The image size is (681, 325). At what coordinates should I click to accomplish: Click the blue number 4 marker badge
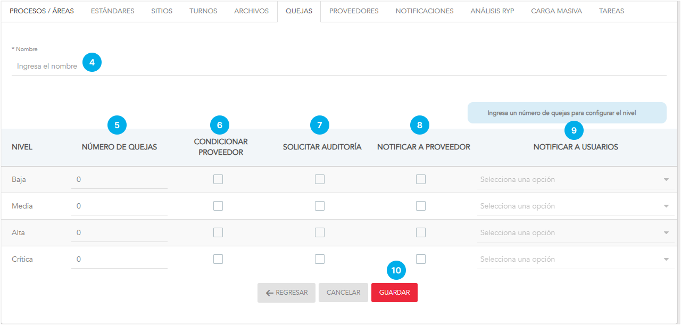click(x=92, y=62)
